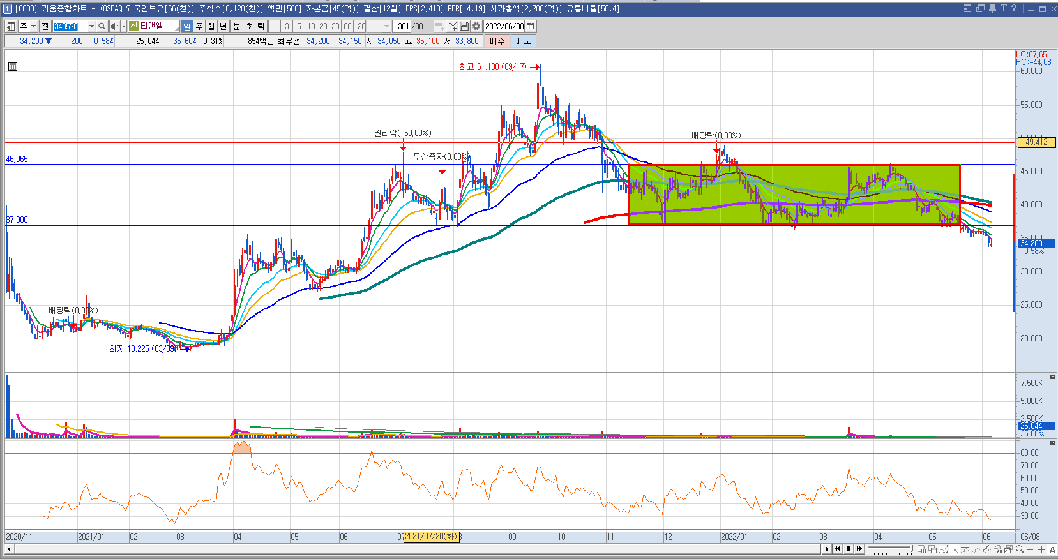
Task: Open the stock code dropdown arrow
Action: click(x=91, y=26)
